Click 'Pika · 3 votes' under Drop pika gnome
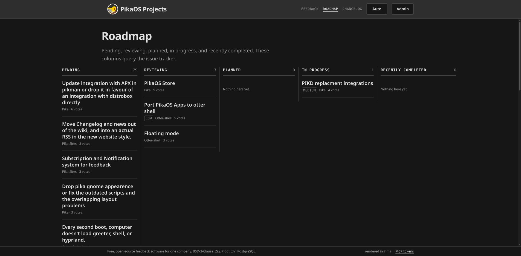 (x=72, y=213)
